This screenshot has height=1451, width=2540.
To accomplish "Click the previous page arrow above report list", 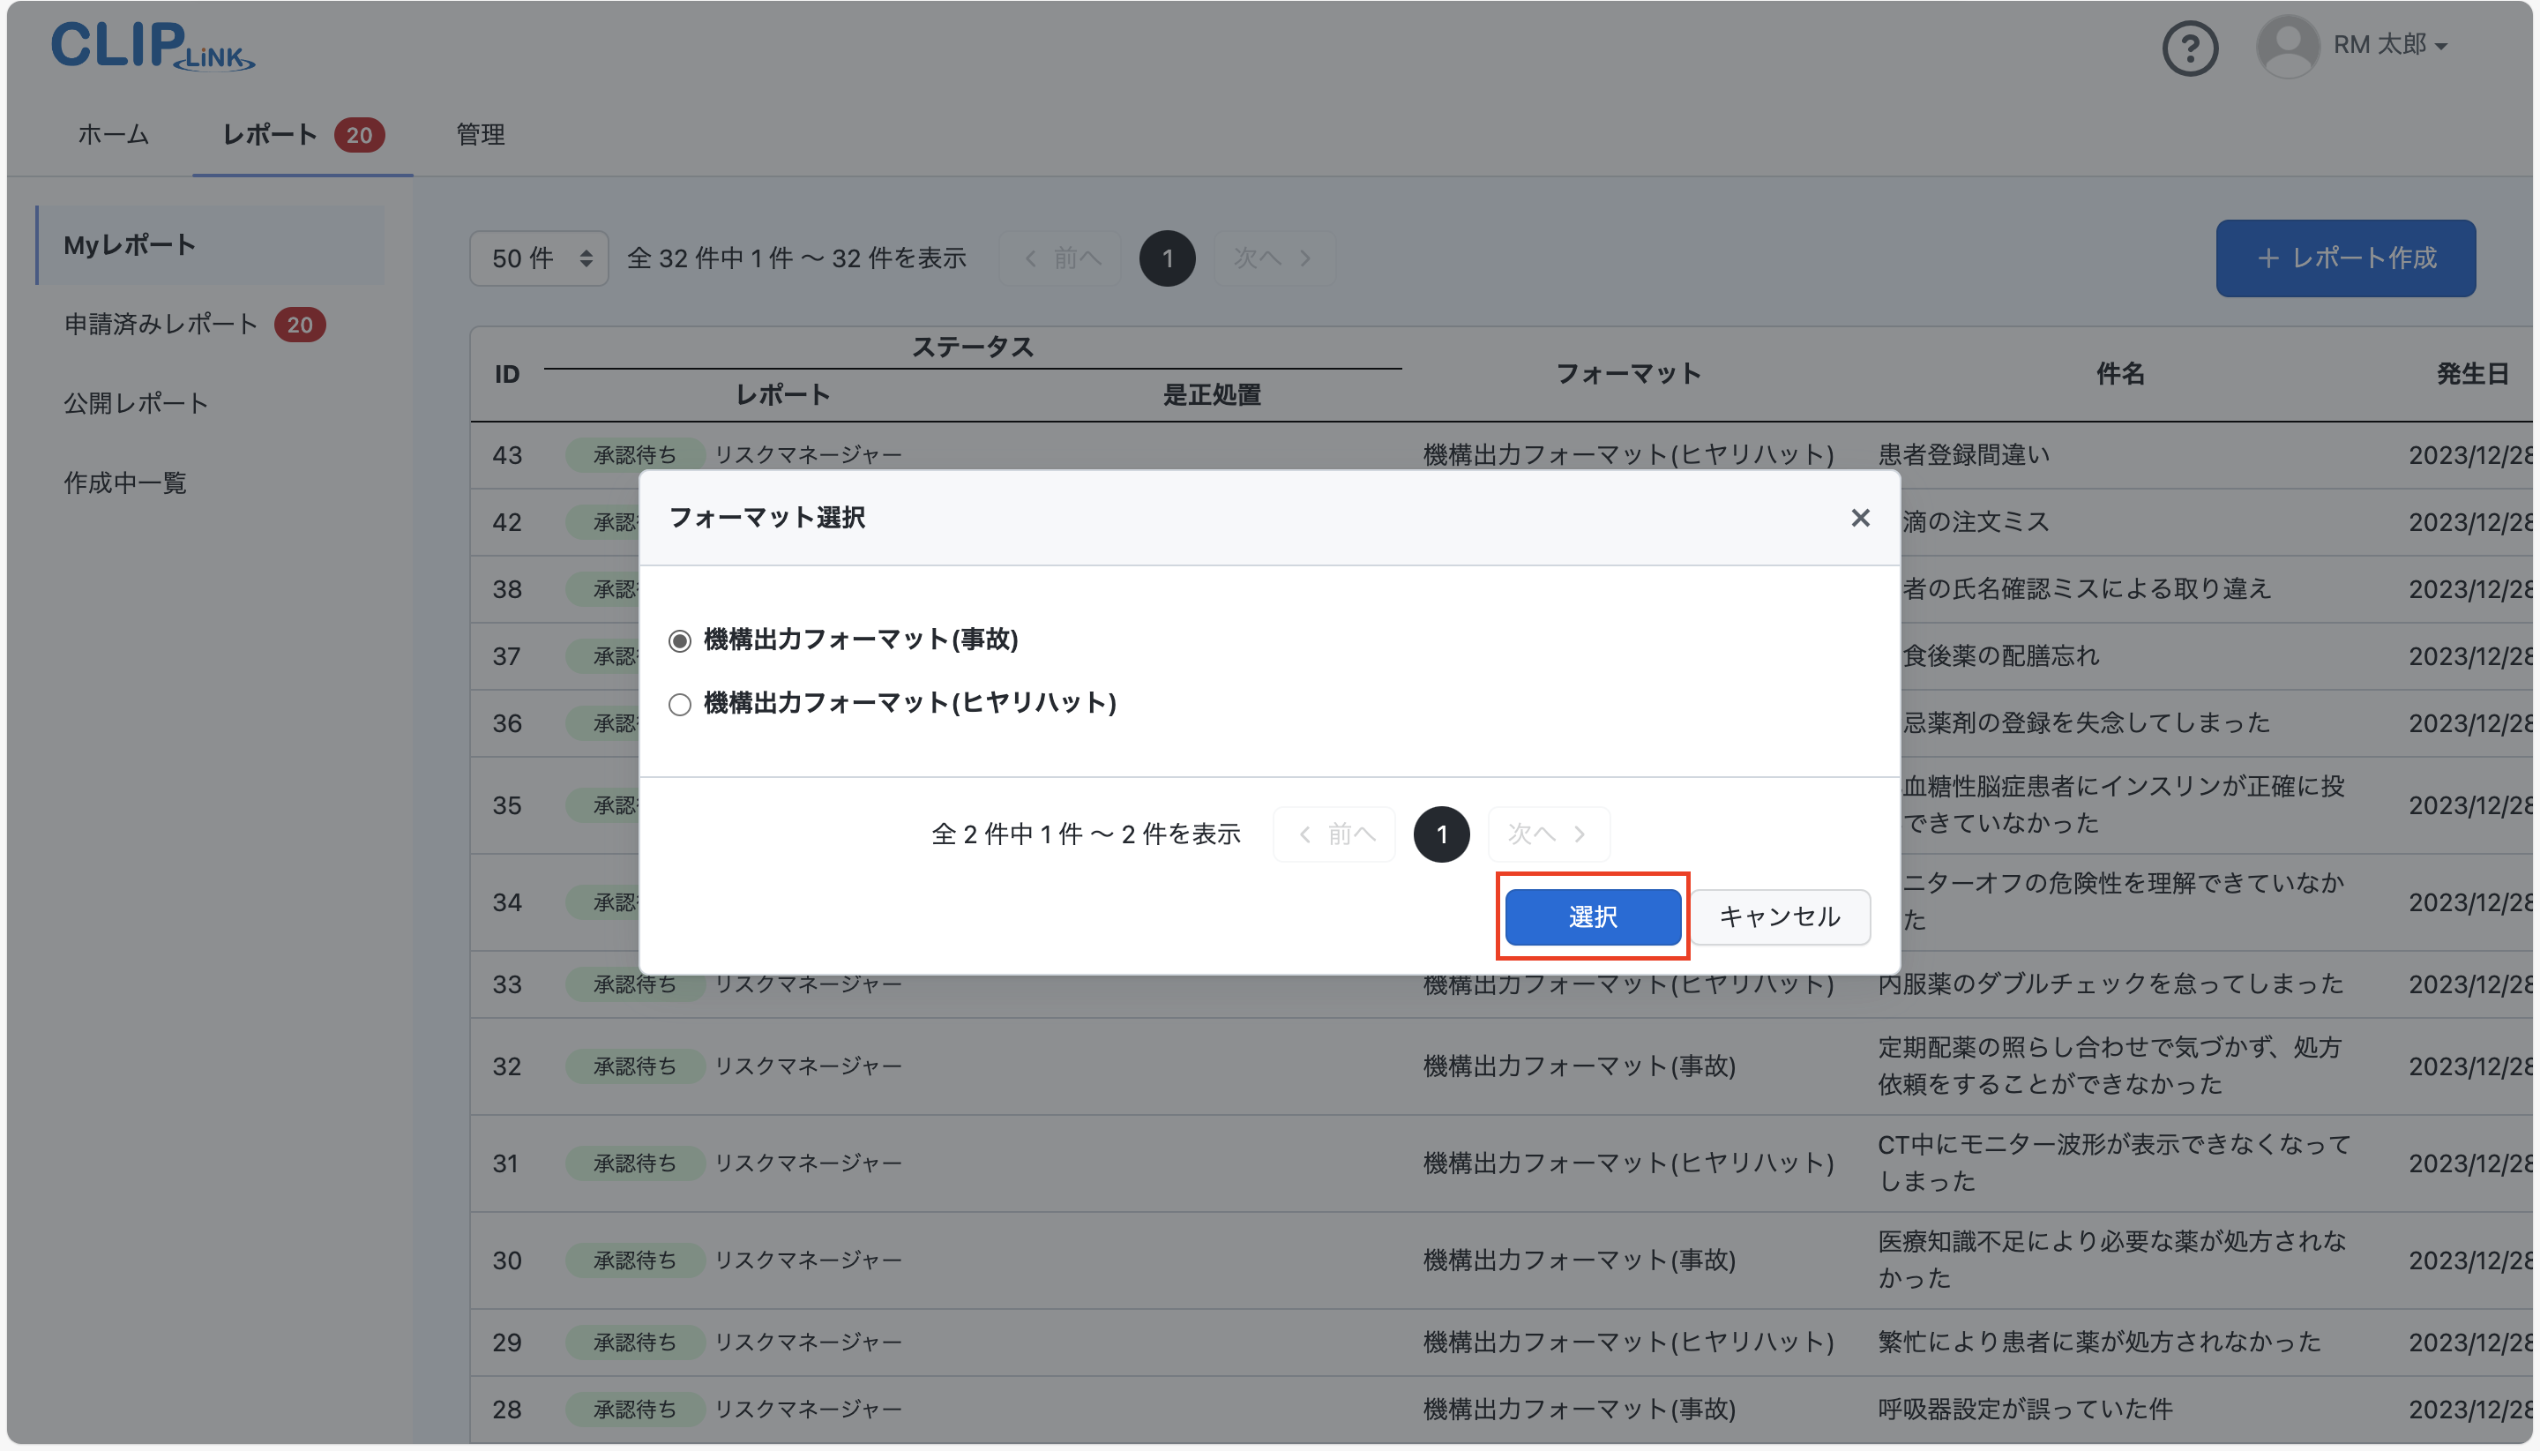I will pyautogui.click(x=1058, y=258).
